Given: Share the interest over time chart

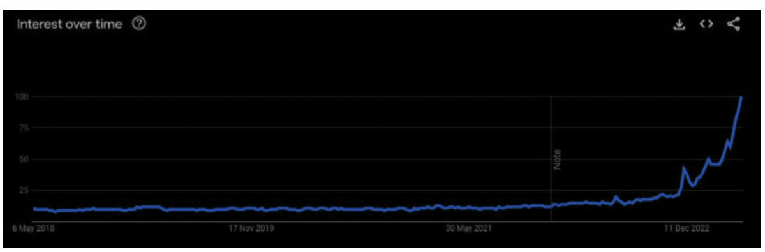Looking at the screenshot, I should pyautogui.click(x=734, y=24).
